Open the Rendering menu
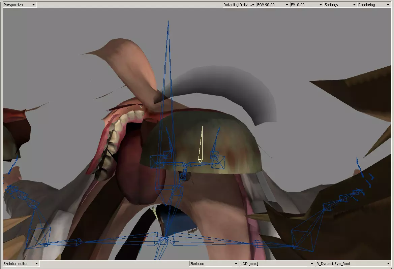This screenshot has height=269, width=394. tap(373, 5)
